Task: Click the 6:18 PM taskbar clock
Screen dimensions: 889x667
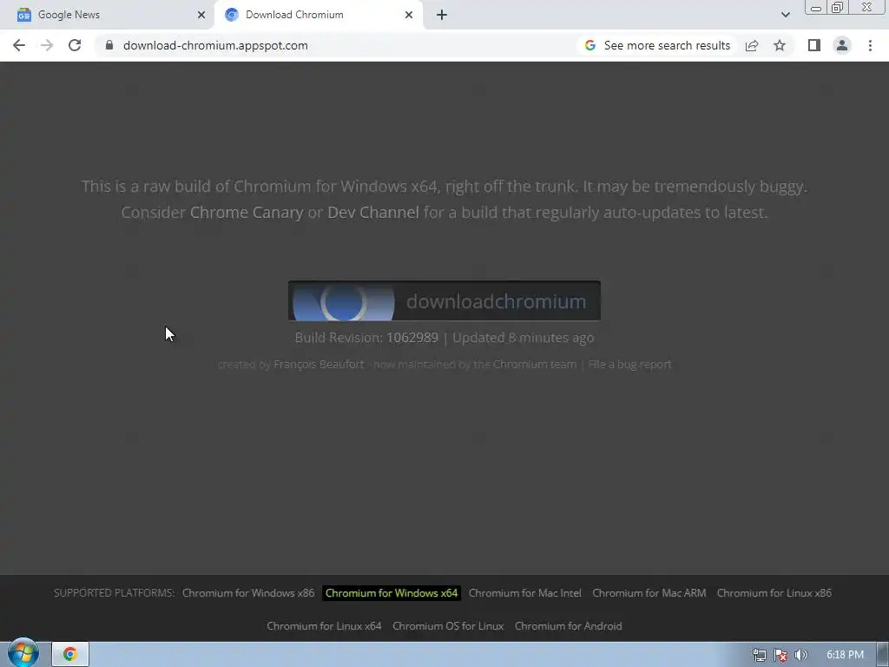Action: [845, 655]
